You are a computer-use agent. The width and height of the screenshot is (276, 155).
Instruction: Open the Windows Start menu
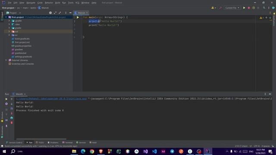(x=4, y=151)
